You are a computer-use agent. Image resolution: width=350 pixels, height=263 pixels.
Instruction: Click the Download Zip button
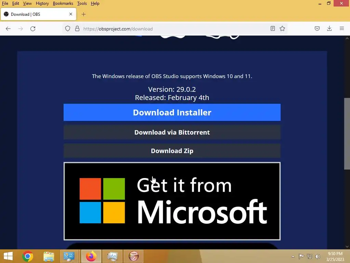click(172, 151)
